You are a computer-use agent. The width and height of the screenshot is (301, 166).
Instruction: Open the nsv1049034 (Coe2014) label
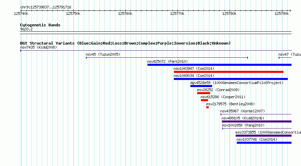pos(194,76)
